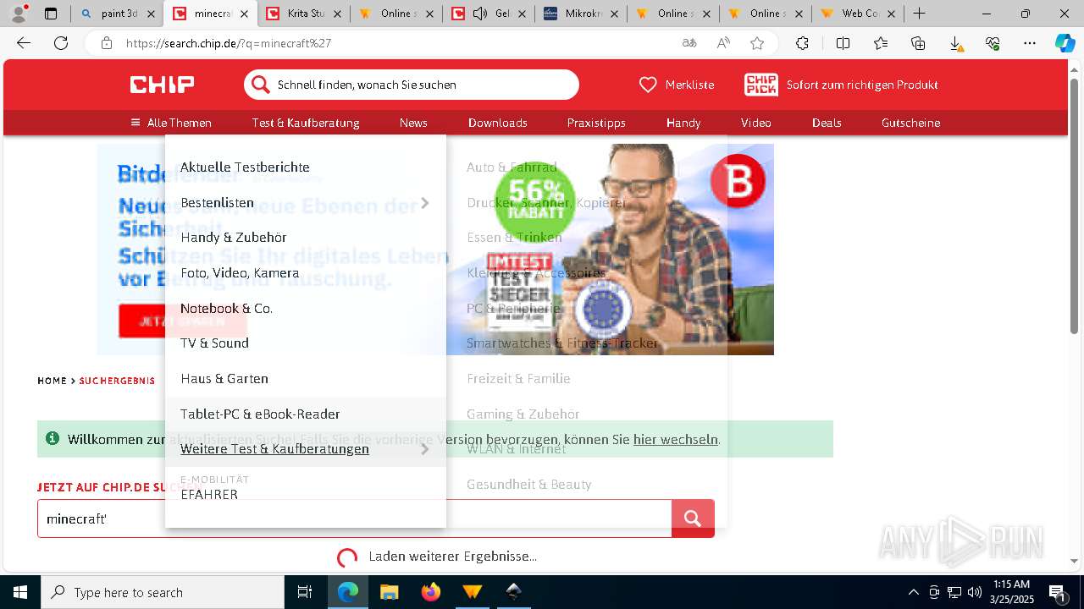Click the Windows Start button
Screen dimensions: 1084x609
click(x=20, y=592)
